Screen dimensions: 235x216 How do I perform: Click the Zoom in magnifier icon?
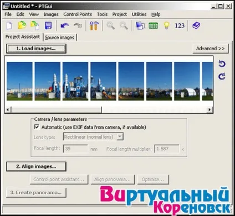pos(111,25)
